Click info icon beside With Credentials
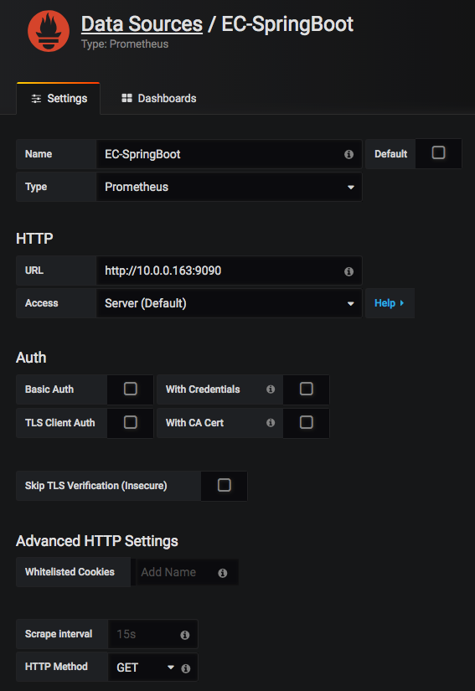Screen dimensions: 475x691 point(271,389)
